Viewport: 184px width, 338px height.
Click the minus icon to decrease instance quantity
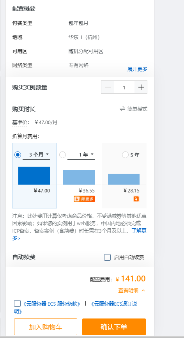click(108, 87)
